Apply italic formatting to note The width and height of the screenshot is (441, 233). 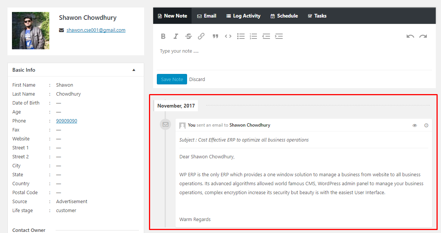(176, 36)
